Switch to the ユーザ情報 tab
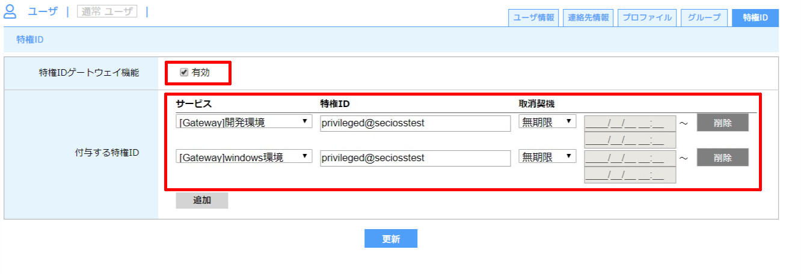 [x=533, y=17]
